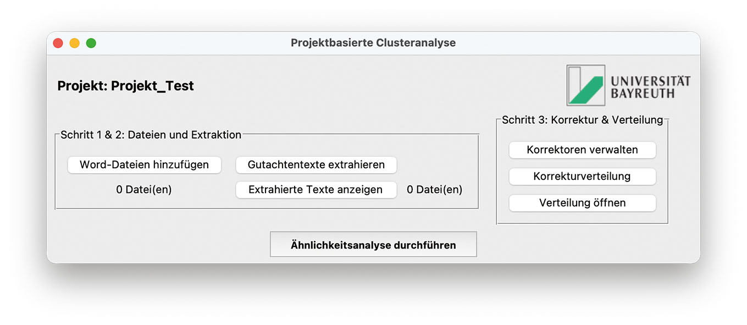This screenshot has width=747, height=325.
Task: Click the word UNIVERSITÄT in the logo
Action: point(650,81)
